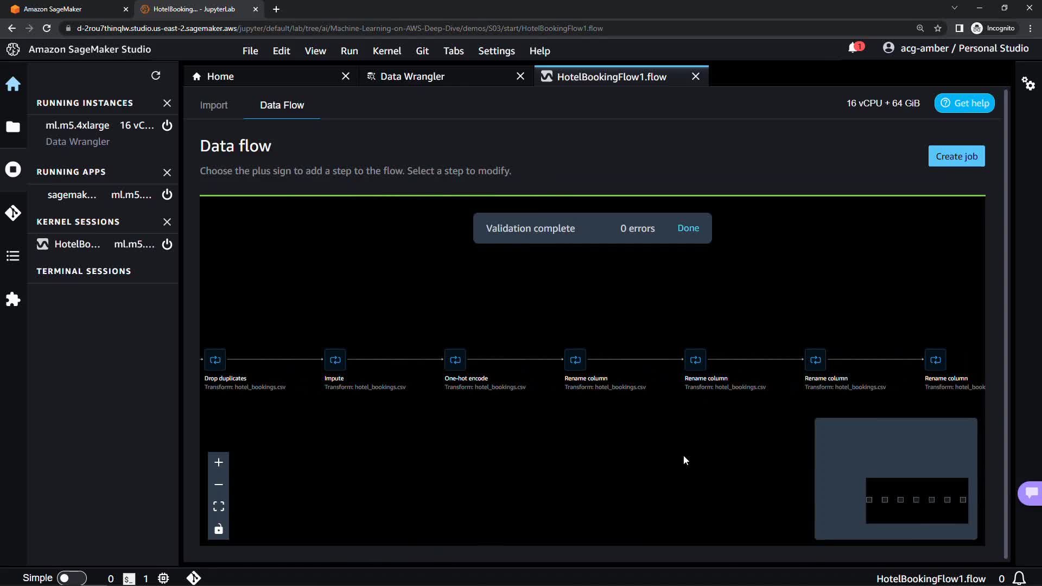1042x586 pixels.
Task: Click the Impute transform step node
Action: (335, 360)
